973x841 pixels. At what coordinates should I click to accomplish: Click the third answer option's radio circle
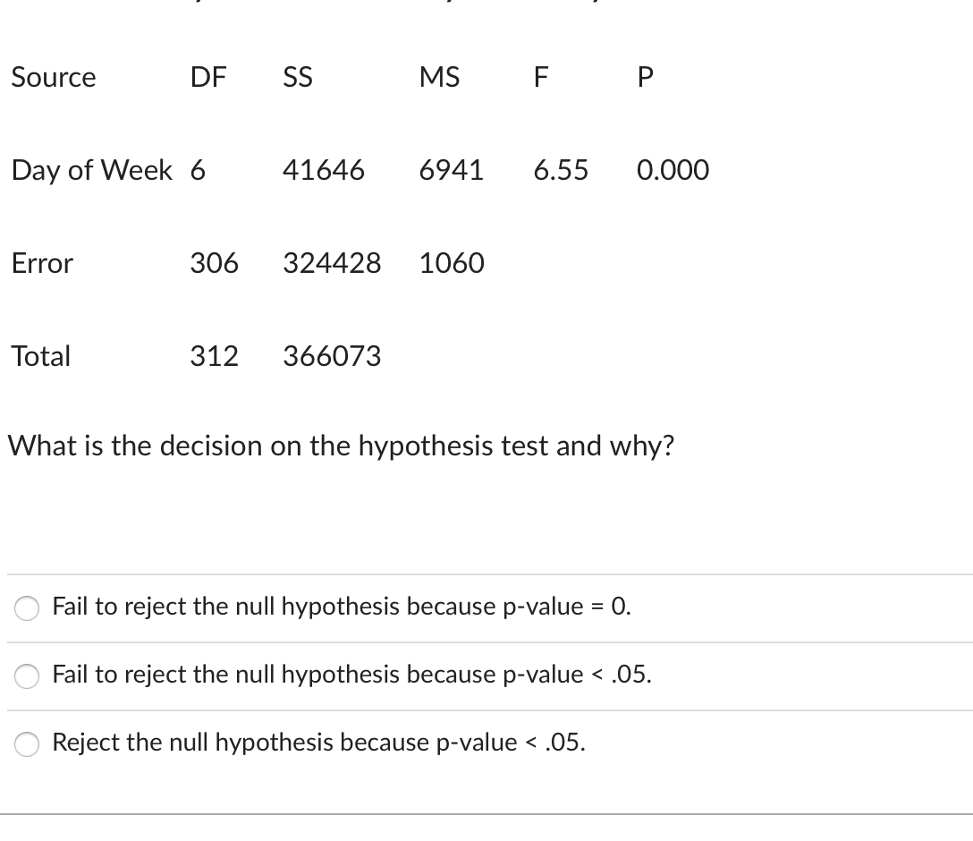point(26,743)
